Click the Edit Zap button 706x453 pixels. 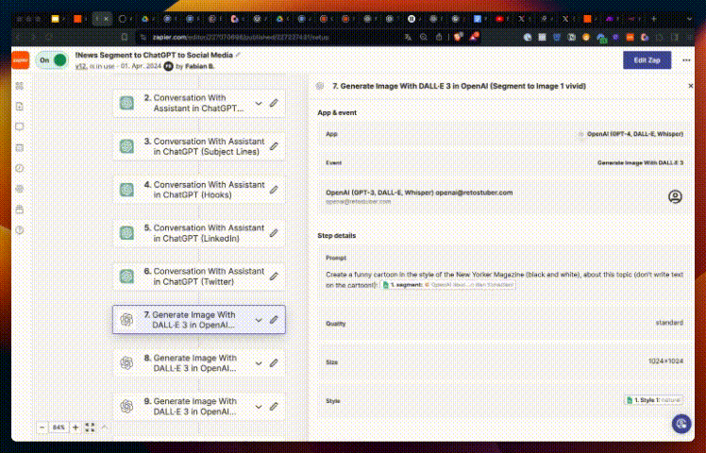click(647, 59)
